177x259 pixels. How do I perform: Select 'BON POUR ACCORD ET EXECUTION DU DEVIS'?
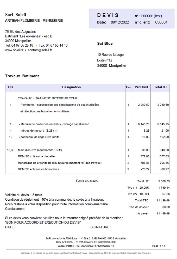[43, 223]
